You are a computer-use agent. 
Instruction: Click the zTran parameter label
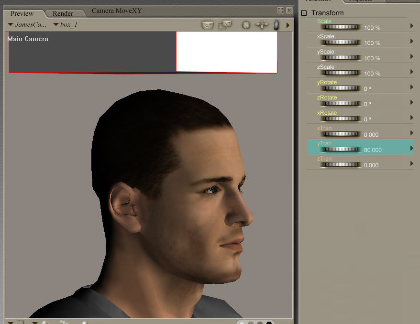324,159
